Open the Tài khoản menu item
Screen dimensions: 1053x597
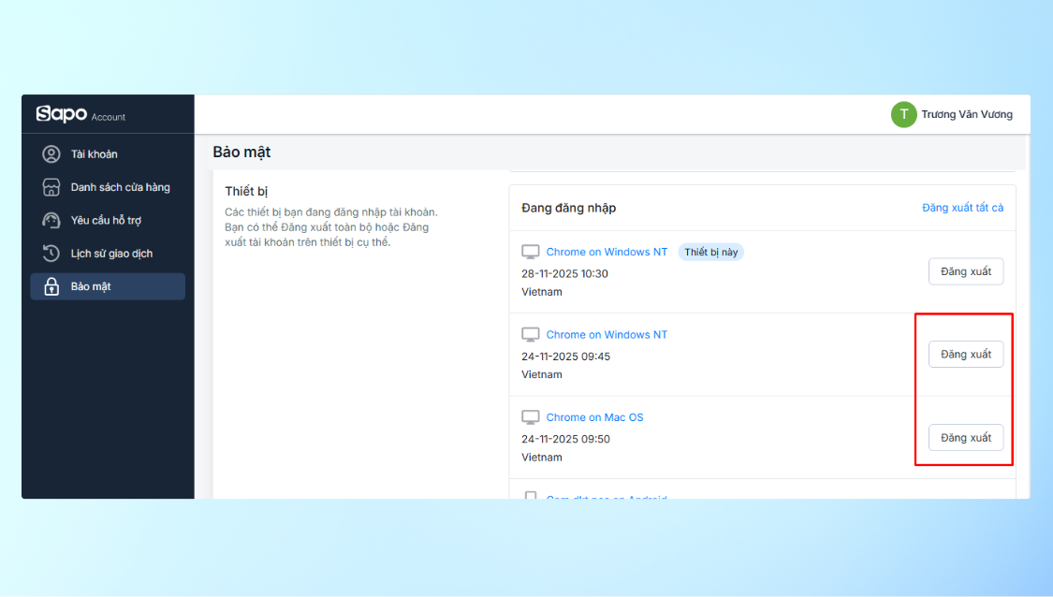pyautogui.click(x=95, y=154)
